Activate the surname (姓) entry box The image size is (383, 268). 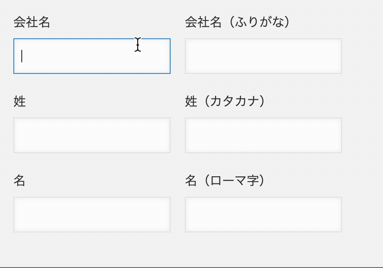point(92,135)
